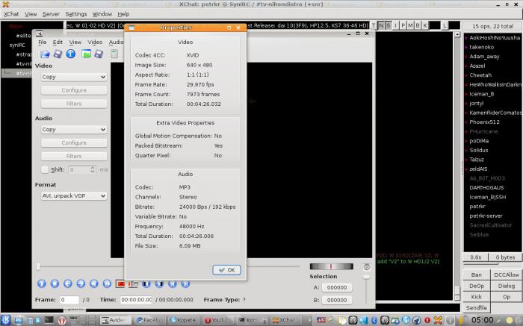Open Avidemux Video menu

[95, 43]
